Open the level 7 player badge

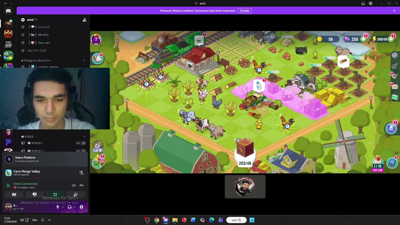[x=96, y=39]
